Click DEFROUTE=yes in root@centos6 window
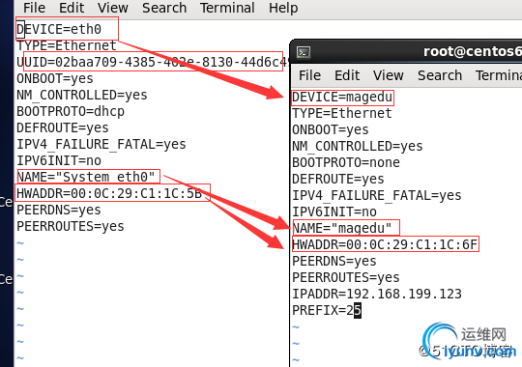Viewport: 522px width, 367px height. coord(338,179)
